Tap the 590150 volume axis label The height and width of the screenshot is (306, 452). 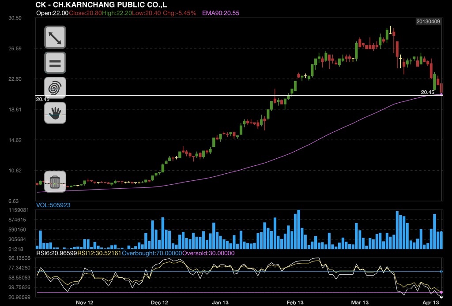pyautogui.click(x=17, y=230)
